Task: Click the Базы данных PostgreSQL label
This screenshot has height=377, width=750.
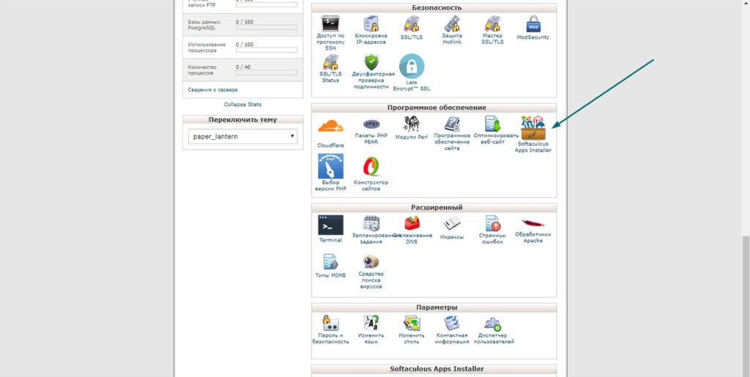Action: tap(204, 25)
